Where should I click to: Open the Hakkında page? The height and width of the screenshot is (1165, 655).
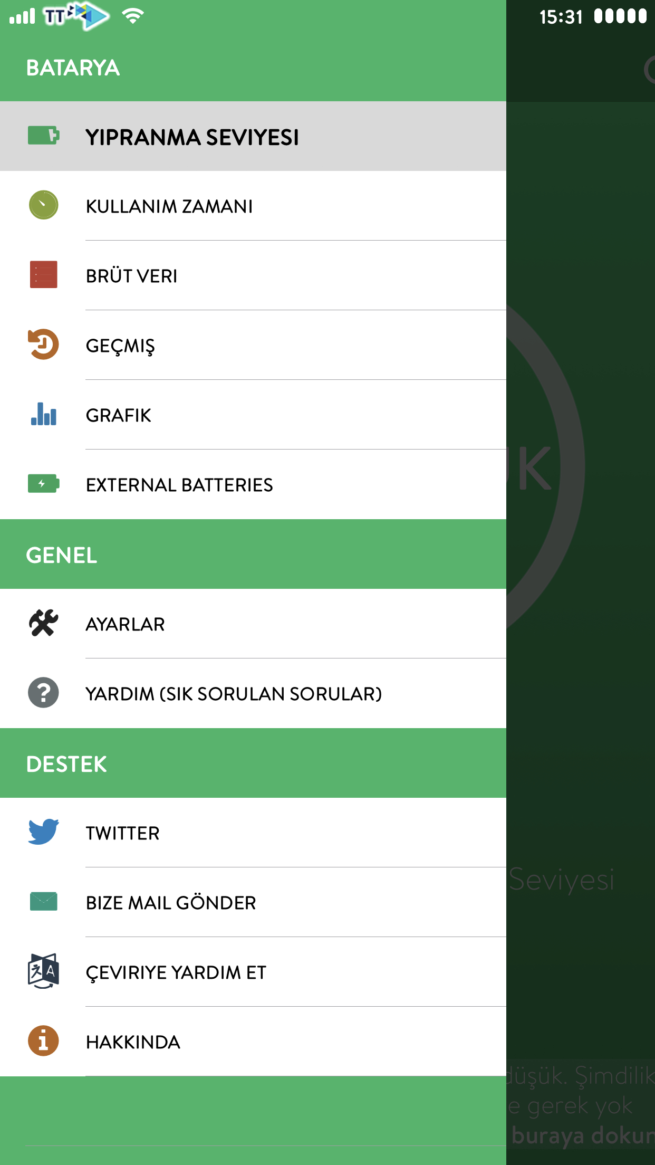coord(253,1042)
